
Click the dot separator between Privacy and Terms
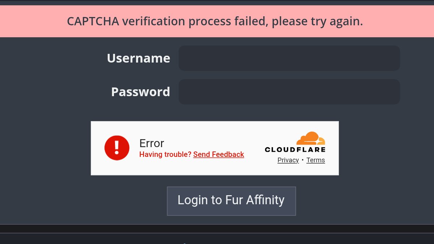[x=302, y=160]
